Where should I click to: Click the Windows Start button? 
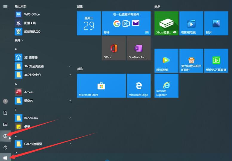point(5,158)
